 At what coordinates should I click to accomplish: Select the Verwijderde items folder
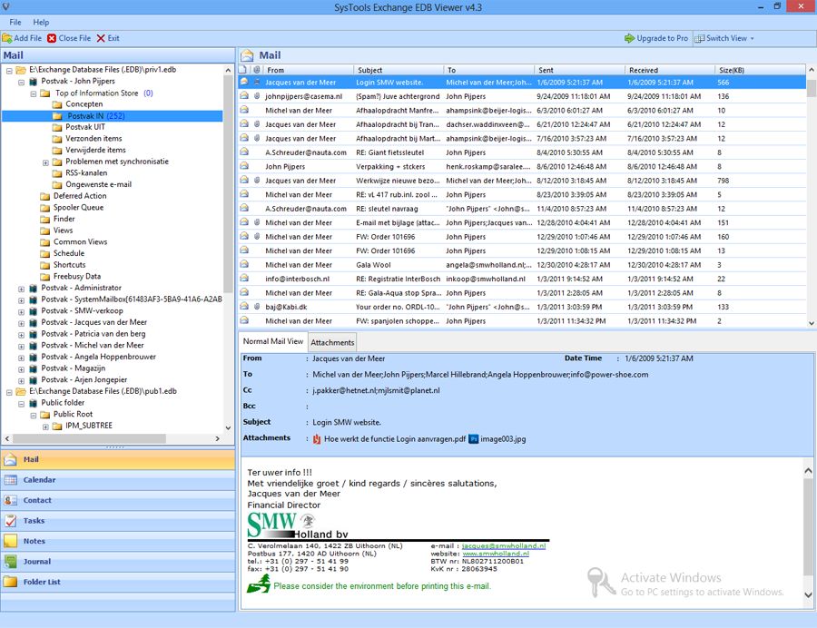click(x=95, y=150)
